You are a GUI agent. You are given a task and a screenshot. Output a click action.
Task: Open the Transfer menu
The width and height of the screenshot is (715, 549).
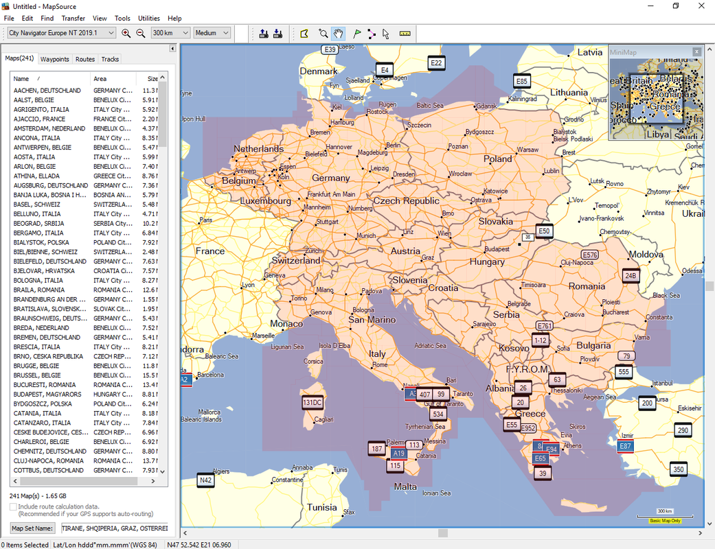73,19
